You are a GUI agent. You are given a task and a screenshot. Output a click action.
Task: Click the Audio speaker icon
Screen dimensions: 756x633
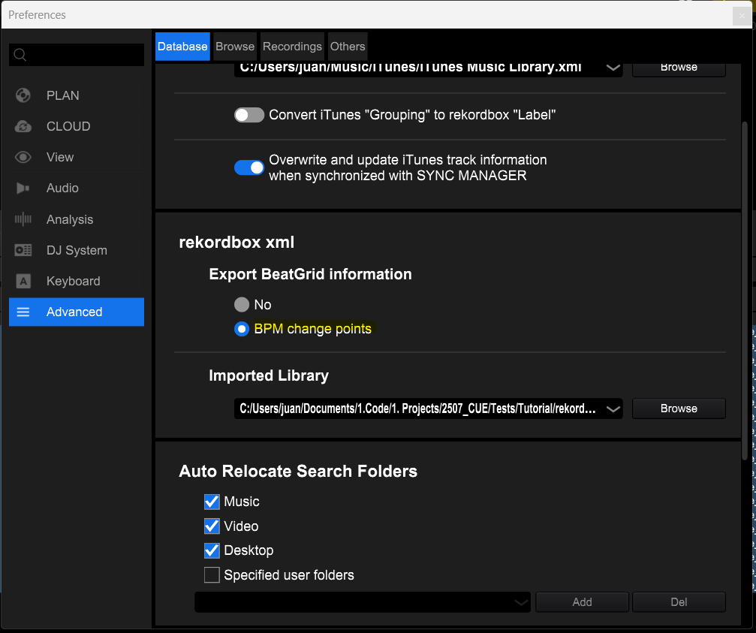click(23, 188)
